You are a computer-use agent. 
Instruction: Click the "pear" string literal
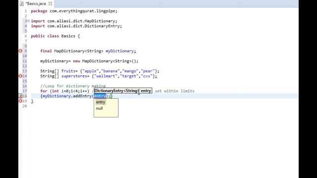point(148,71)
